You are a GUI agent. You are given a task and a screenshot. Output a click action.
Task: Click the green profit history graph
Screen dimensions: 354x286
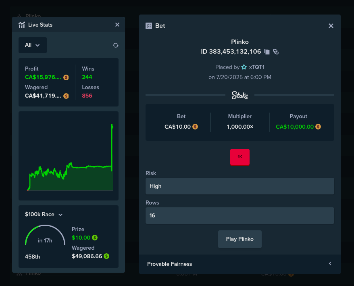tap(69, 156)
